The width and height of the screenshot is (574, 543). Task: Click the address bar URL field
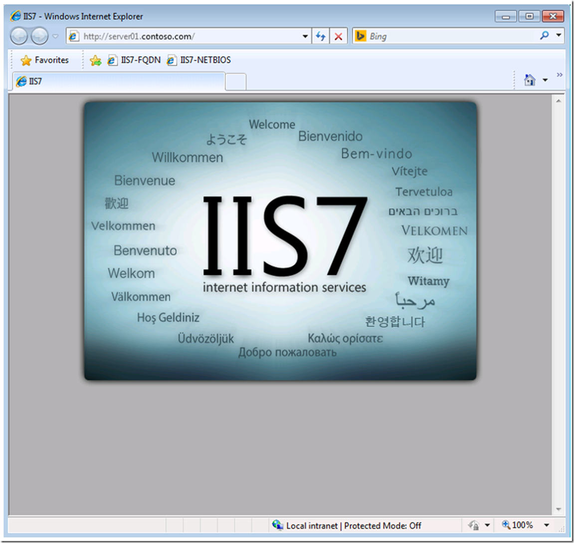point(189,36)
